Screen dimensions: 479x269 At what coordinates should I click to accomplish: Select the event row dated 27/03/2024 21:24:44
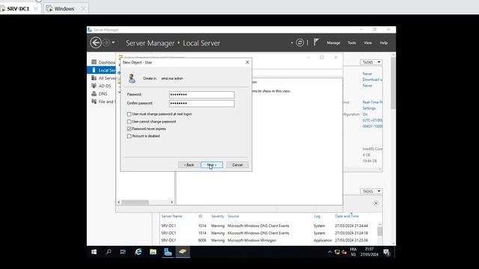[269, 226]
